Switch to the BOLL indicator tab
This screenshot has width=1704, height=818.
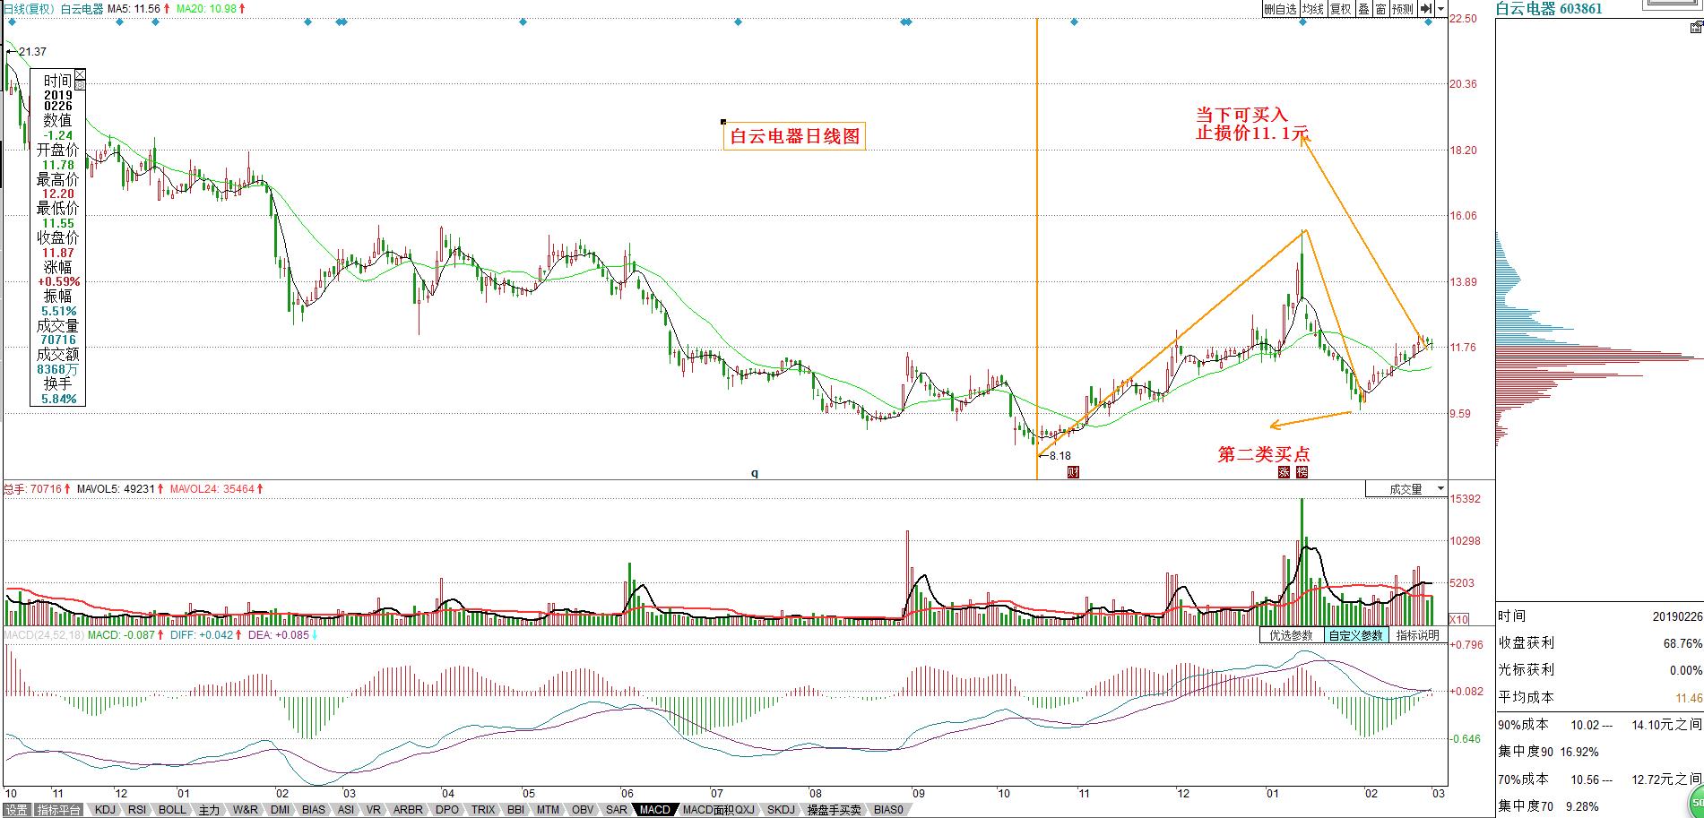tap(172, 810)
